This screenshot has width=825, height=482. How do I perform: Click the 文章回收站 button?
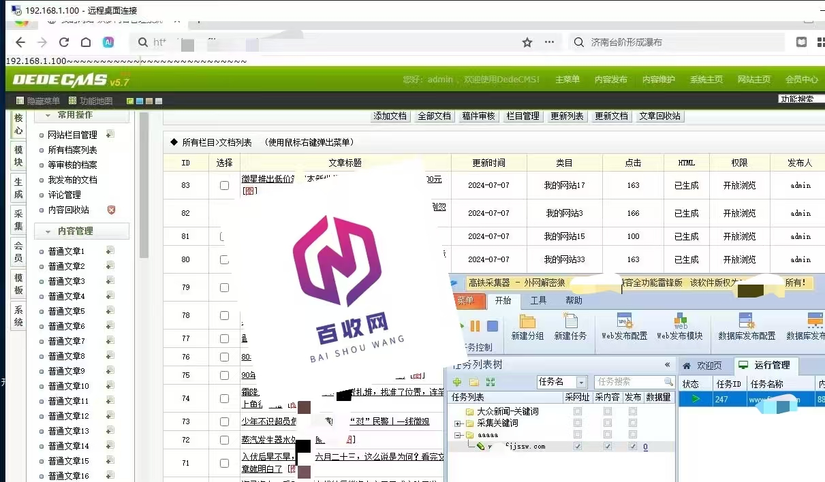(x=659, y=116)
